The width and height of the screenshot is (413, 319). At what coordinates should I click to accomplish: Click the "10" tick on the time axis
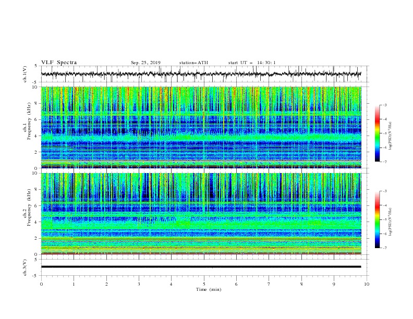pyautogui.click(x=367, y=284)
